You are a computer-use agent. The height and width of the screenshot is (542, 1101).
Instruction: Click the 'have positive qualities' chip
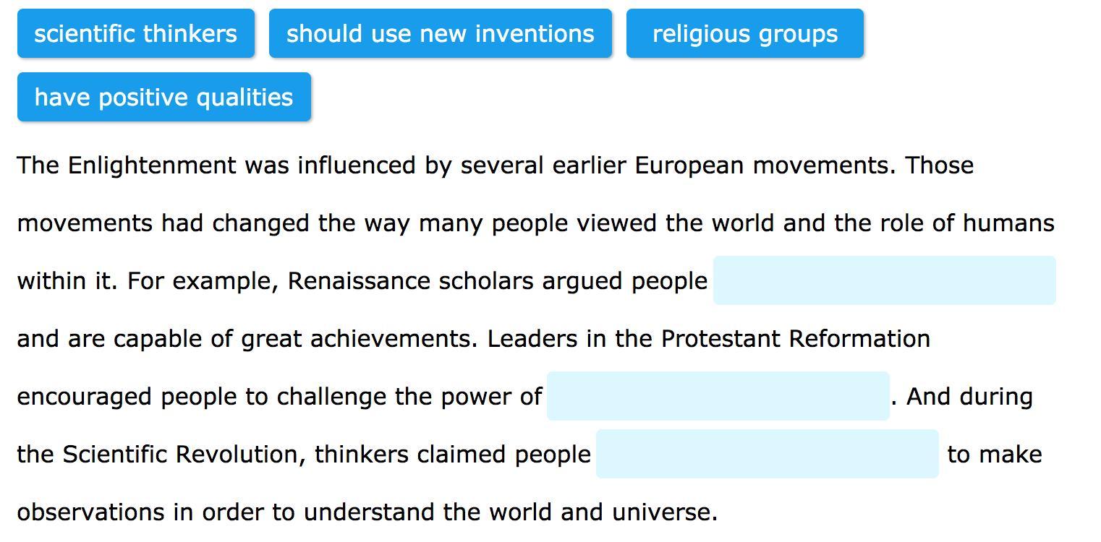click(x=163, y=97)
